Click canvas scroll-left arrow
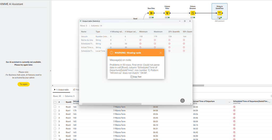272x140 pixels. [x=53, y=86]
